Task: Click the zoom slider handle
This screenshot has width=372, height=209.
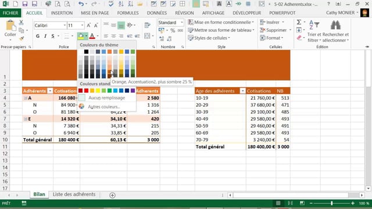Action: [x=332, y=203]
